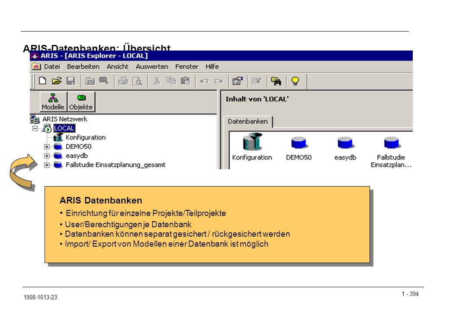450x311 pixels.
Task: Click the greyed speech-bubble toolbar icon
Action: [104, 81]
